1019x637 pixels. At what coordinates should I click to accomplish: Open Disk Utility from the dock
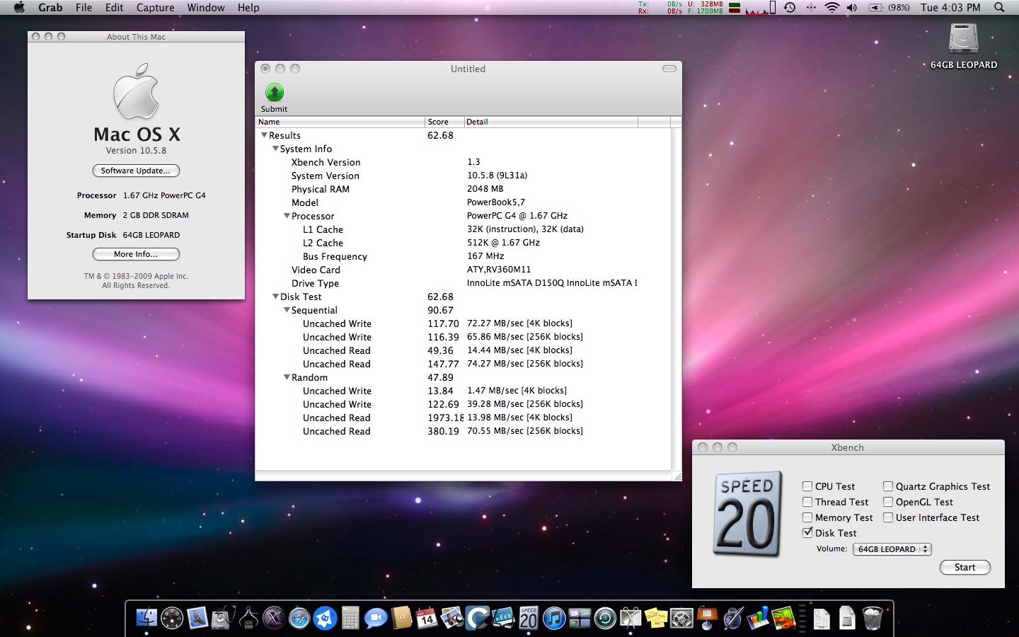pyautogui.click(x=221, y=619)
